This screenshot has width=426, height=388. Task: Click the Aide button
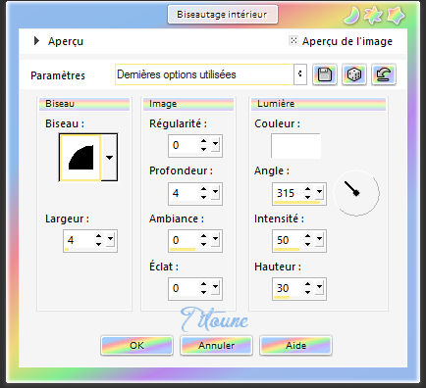point(295,345)
